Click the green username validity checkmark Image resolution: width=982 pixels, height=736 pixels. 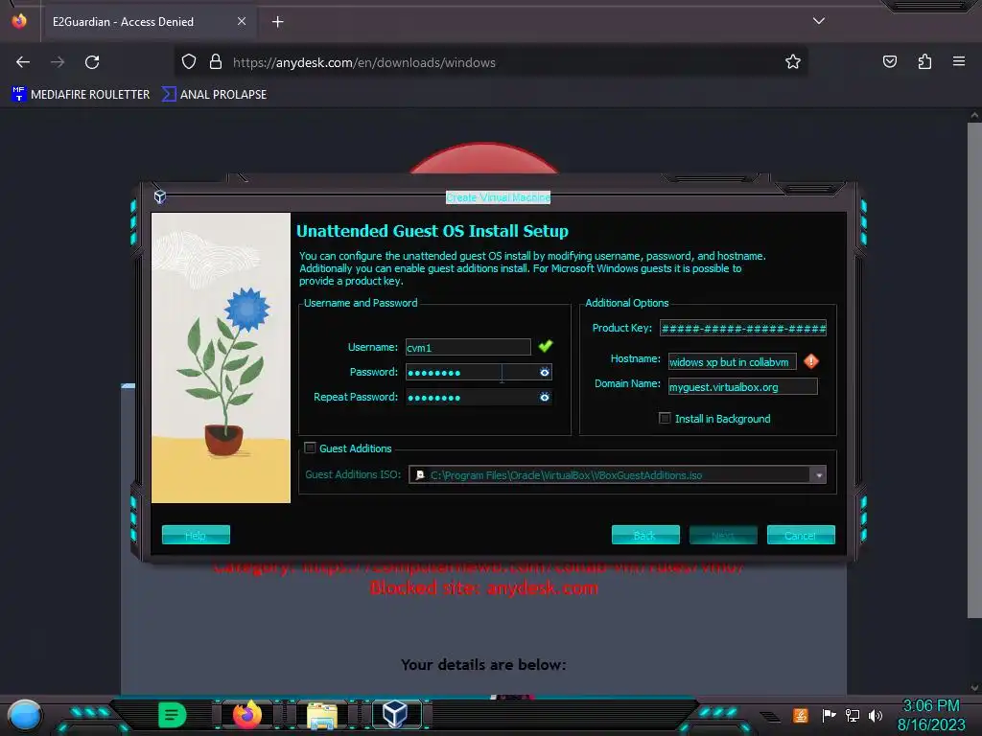[546, 345]
